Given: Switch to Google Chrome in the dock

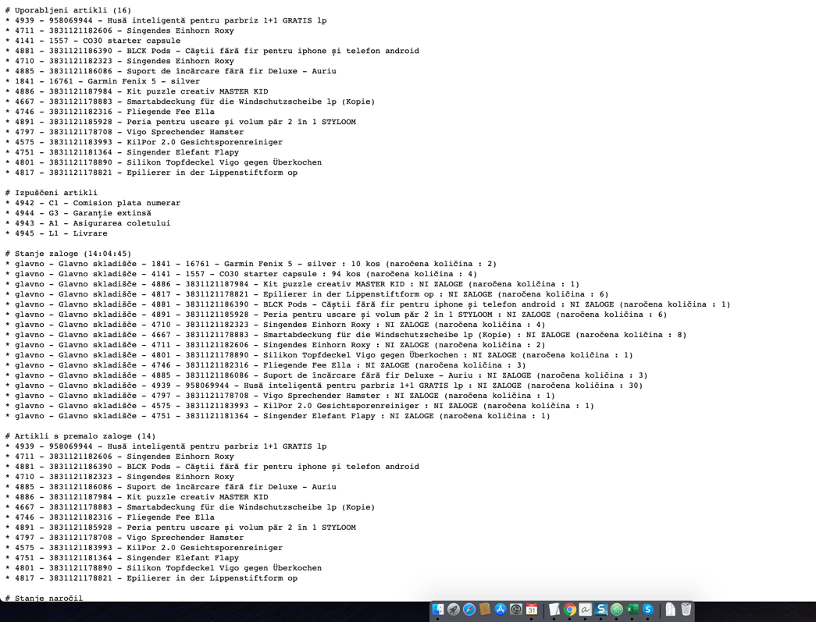Looking at the screenshot, I should pyautogui.click(x=570, y=610).
